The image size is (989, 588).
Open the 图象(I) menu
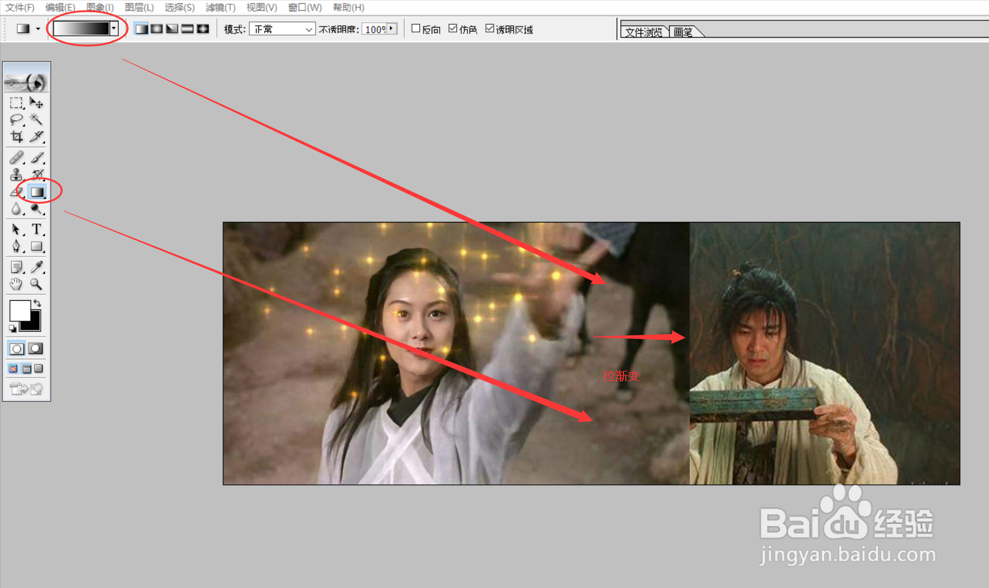coord(100,7)
